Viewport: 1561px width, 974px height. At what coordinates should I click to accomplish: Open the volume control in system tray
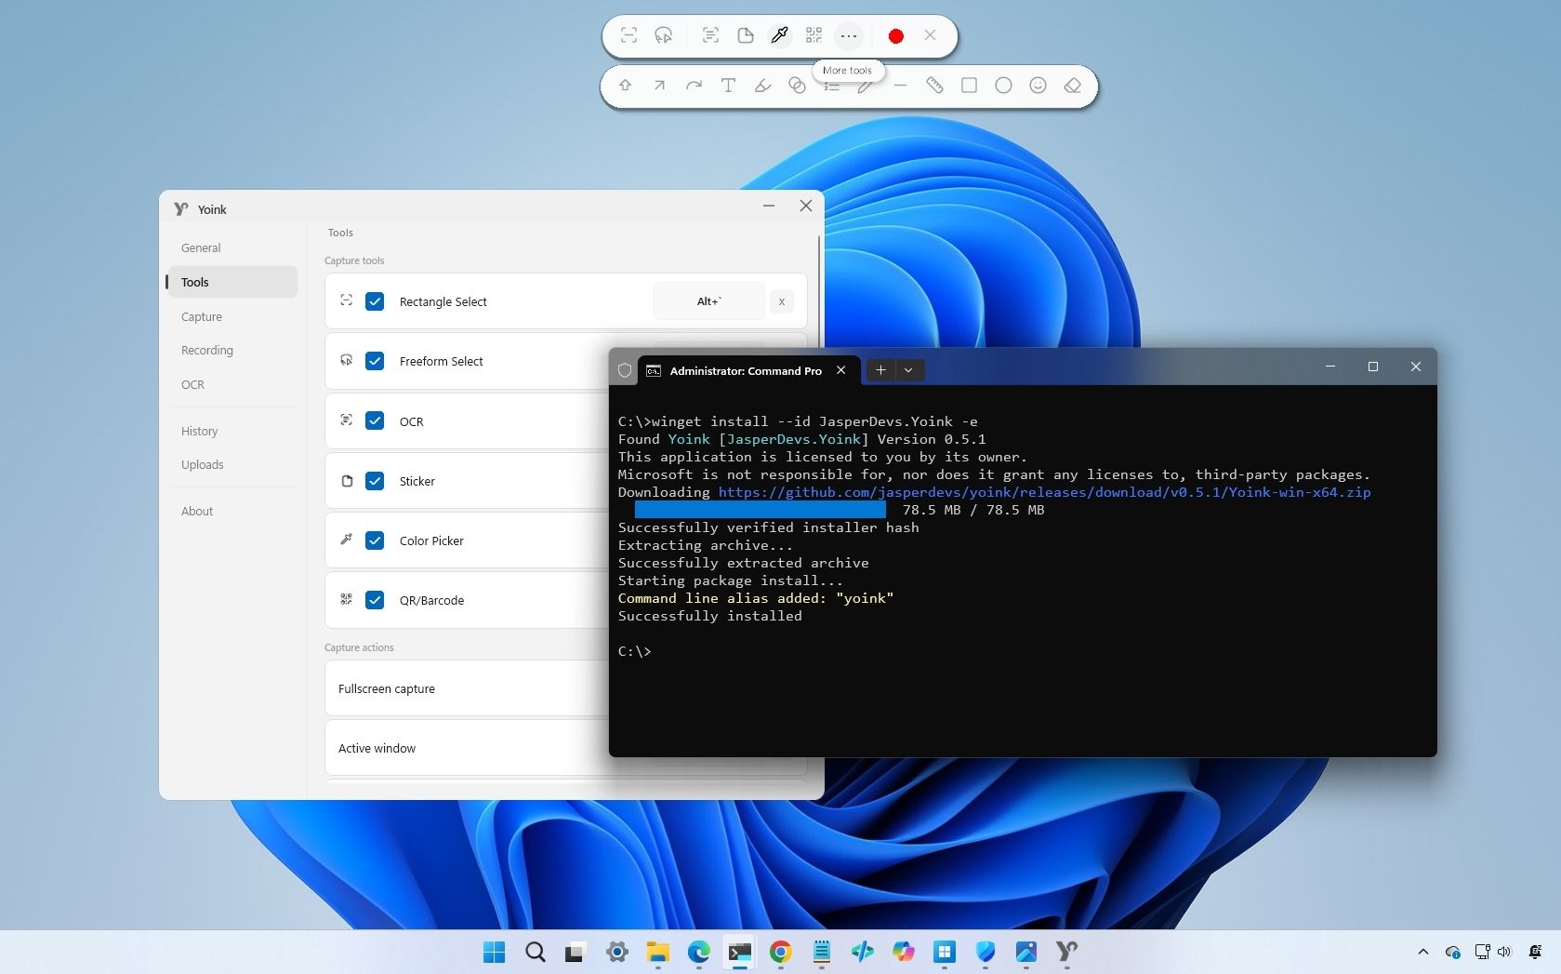point(1504,952)
